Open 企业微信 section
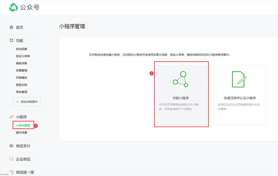 [x=23, y=159]
